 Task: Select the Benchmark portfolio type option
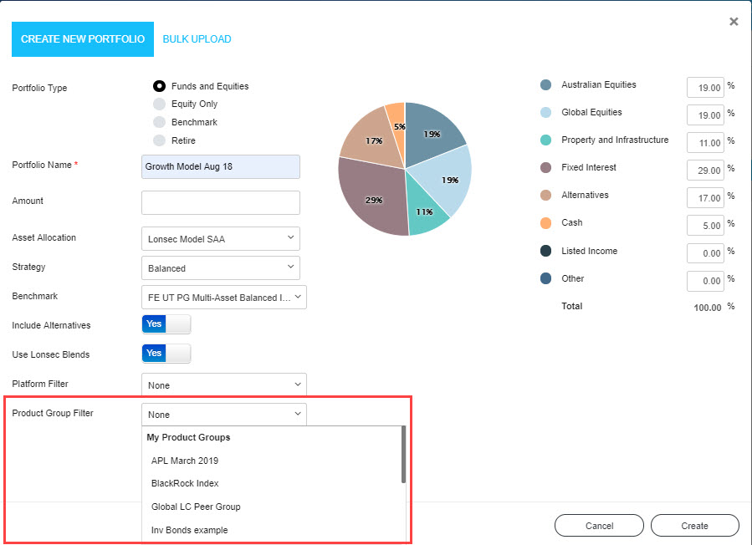coord(159,123)
